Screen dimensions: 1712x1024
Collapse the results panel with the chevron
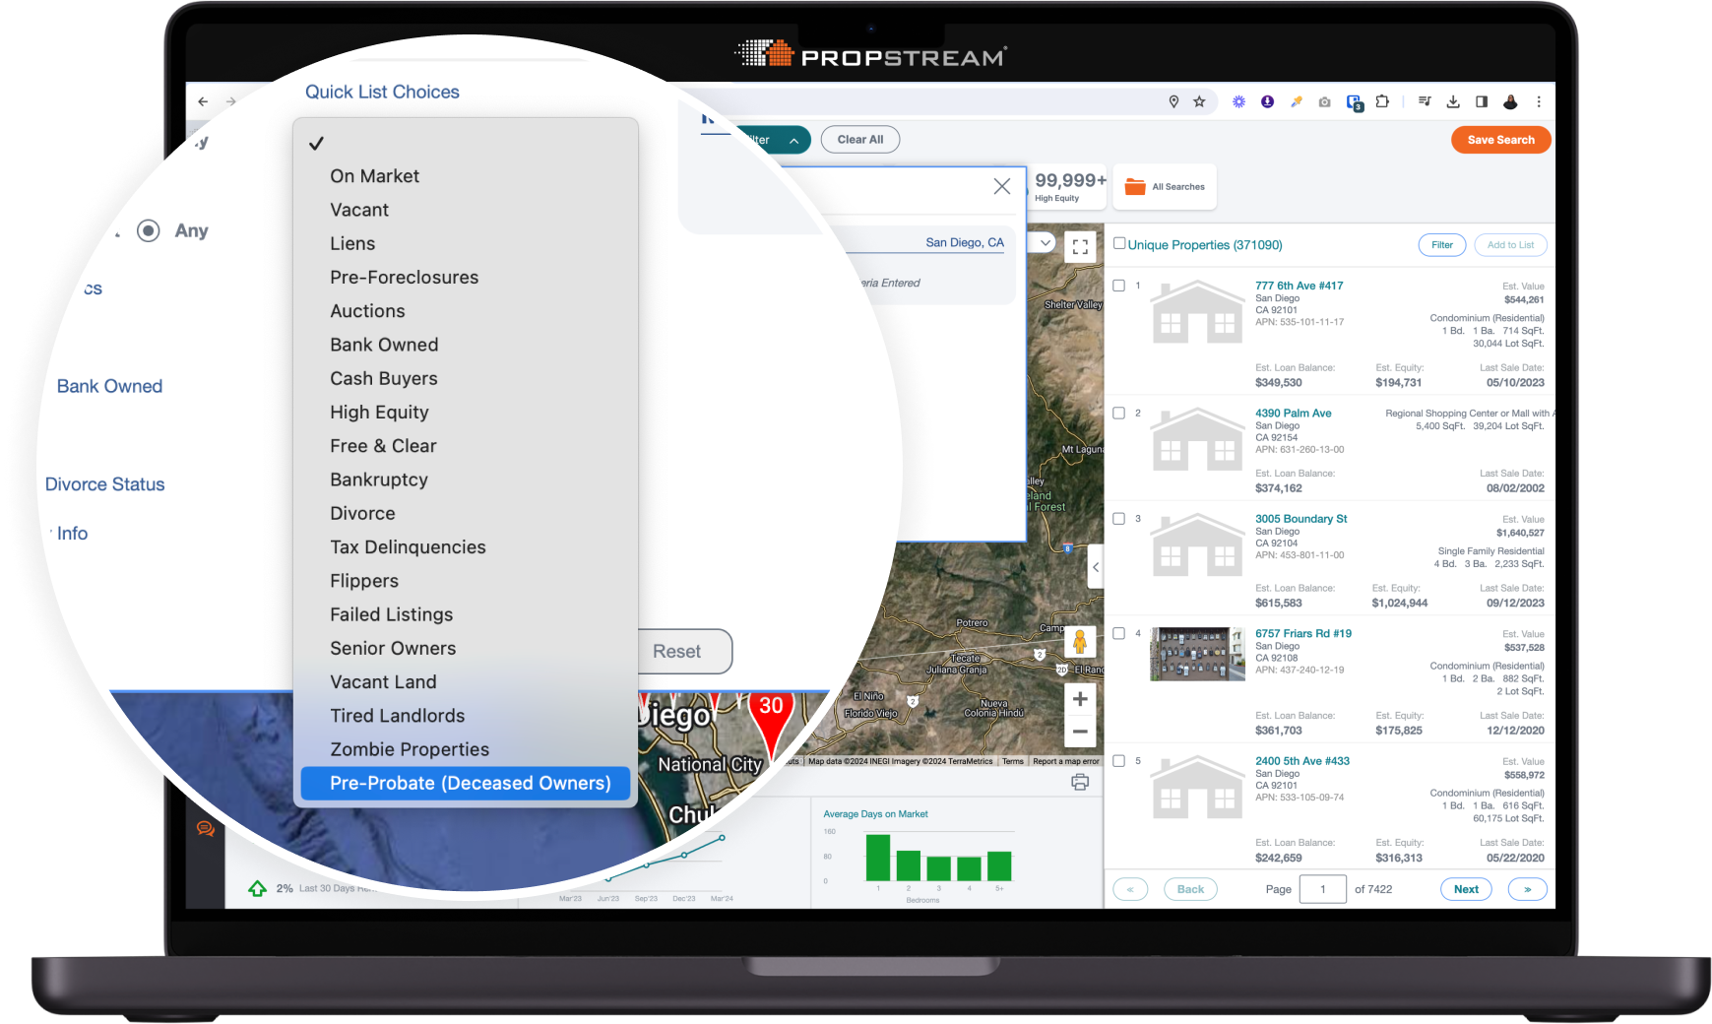(1096, 567)
